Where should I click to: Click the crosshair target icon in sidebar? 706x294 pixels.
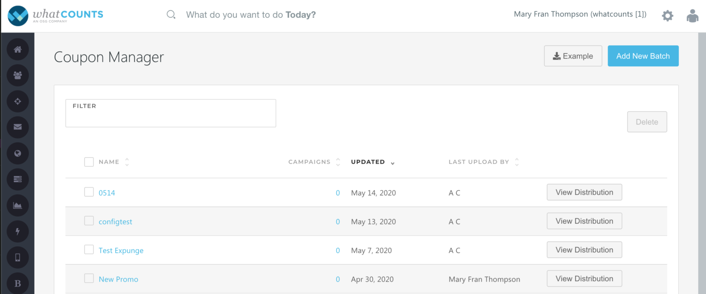tap(18, 101)
